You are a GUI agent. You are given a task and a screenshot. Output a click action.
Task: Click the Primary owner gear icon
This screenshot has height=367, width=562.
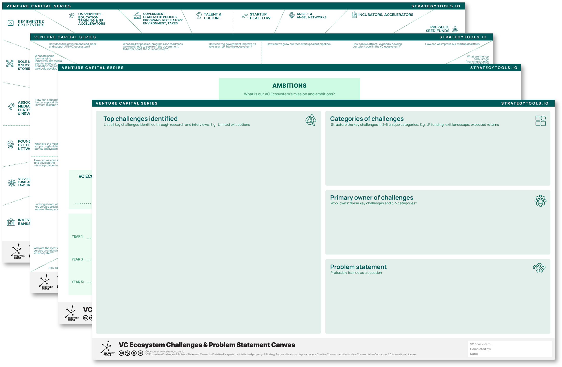pyautogui.click(x=540, y=201)
